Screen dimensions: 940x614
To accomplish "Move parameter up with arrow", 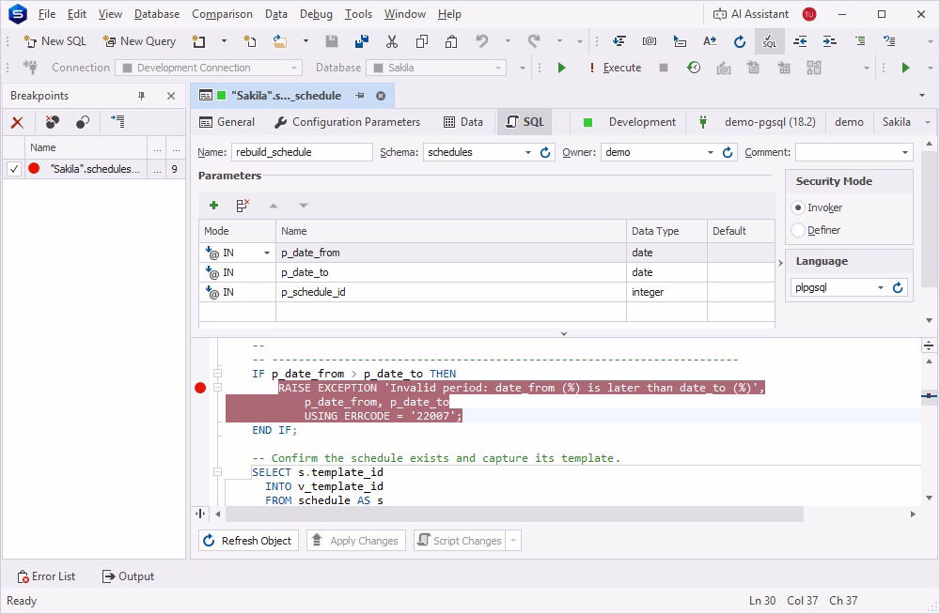I will point(274,206).
